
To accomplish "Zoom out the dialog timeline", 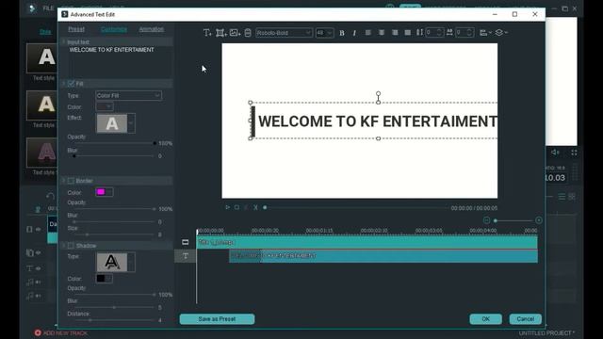I will pyautogui.click(x=486, y=220).
